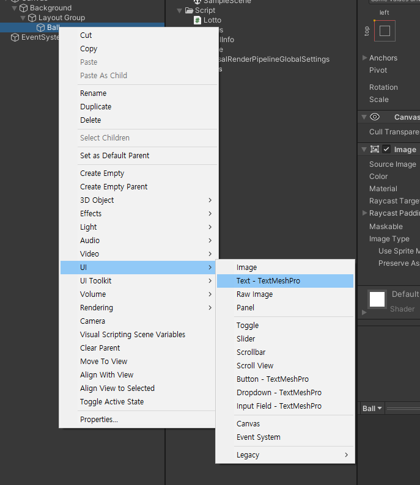This screenshot has height=485, width=420.
Task: Click the anchor preset square icon
Action: point(385,31)
